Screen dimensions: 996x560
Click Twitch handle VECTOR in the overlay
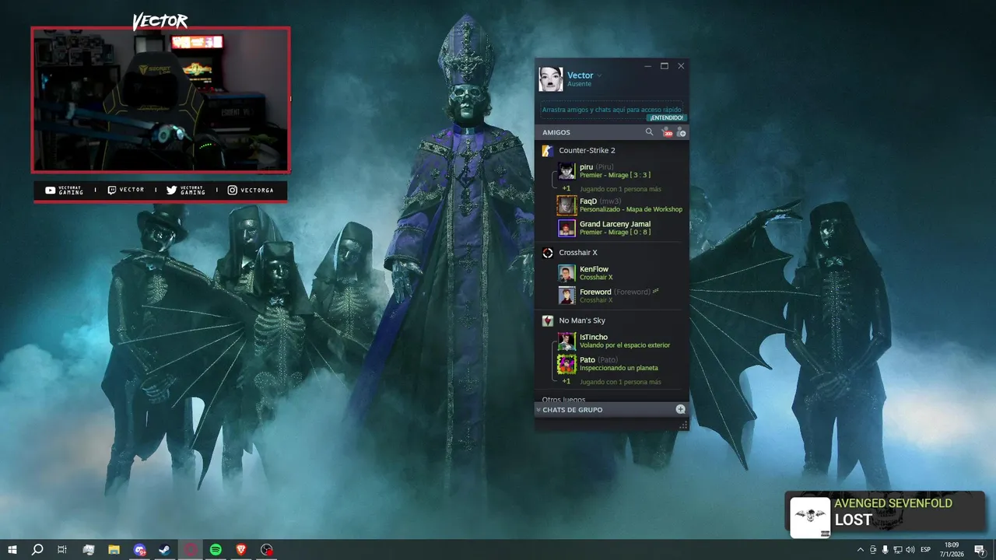(126, 190)
